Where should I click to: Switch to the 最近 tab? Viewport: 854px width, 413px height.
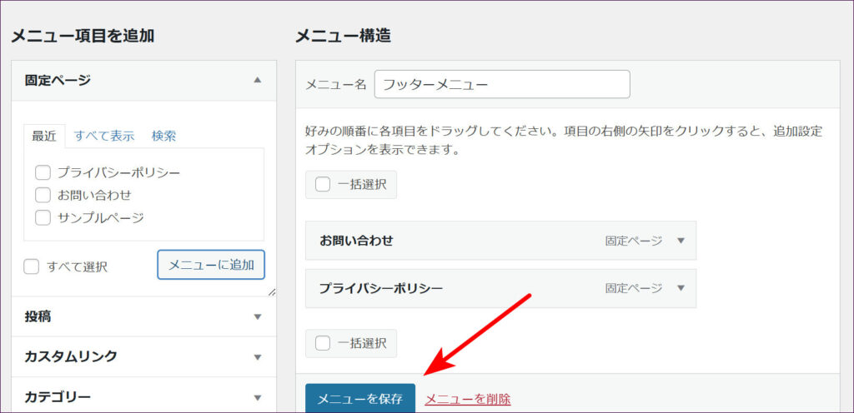[x=44, y=136]
